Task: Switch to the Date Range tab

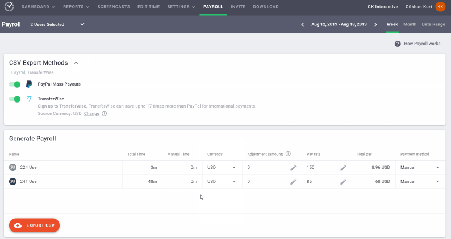Action: (x=433, y=24)
